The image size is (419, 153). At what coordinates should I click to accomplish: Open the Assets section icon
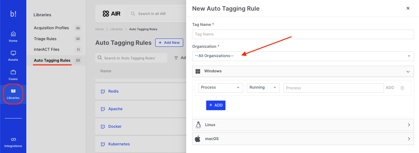(x=13, y=53)
